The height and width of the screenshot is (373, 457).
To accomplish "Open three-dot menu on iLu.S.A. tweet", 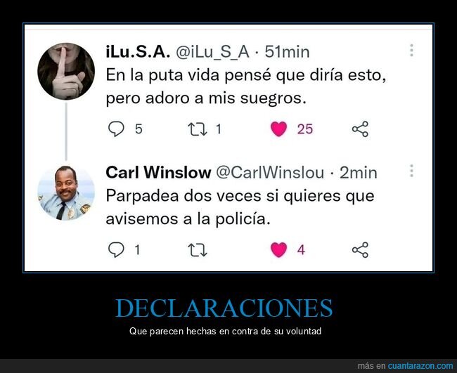I will point(411,51).
